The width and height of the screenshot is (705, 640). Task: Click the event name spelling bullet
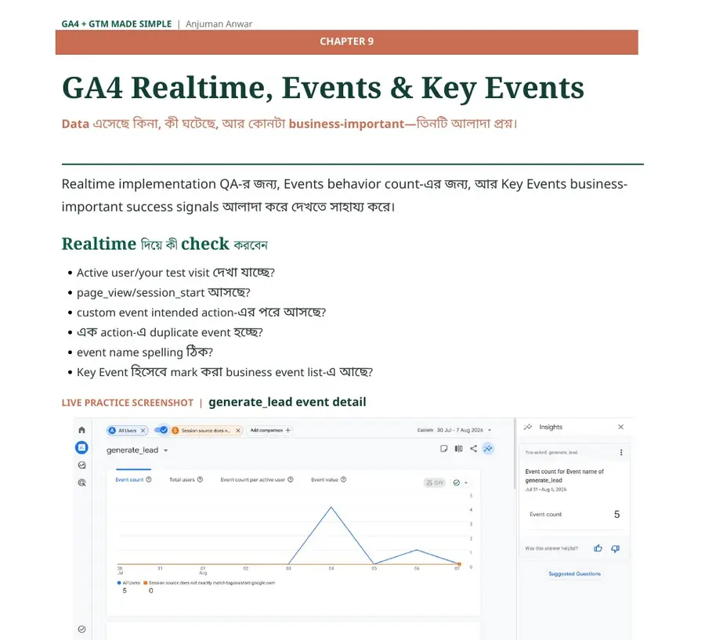click(145, 353)
